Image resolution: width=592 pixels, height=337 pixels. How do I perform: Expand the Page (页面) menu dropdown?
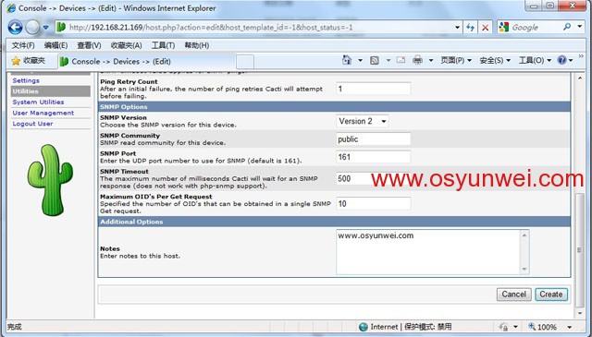(x=456, y=60)
